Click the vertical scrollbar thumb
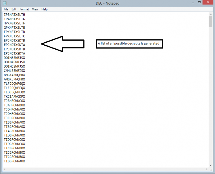Screen dimensions: 215x174 pyautogui.click(x=210, y=22)
